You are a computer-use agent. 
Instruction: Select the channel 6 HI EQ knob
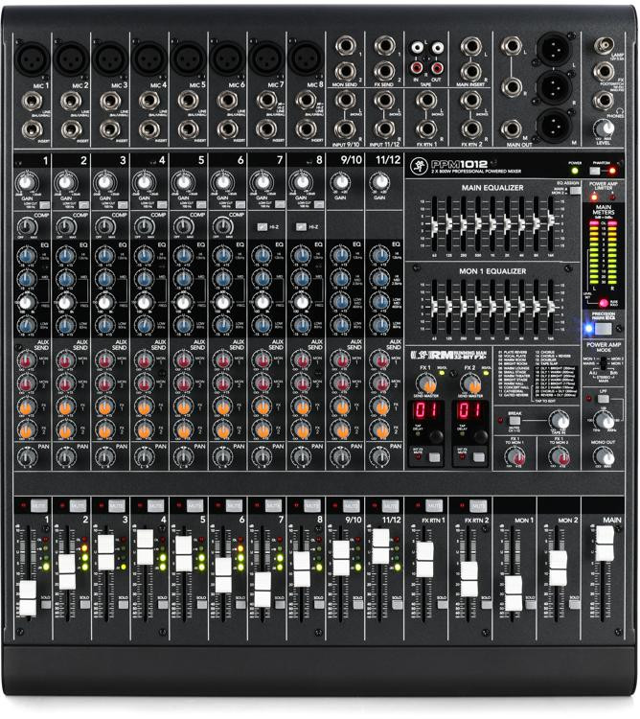coord(223,256)
